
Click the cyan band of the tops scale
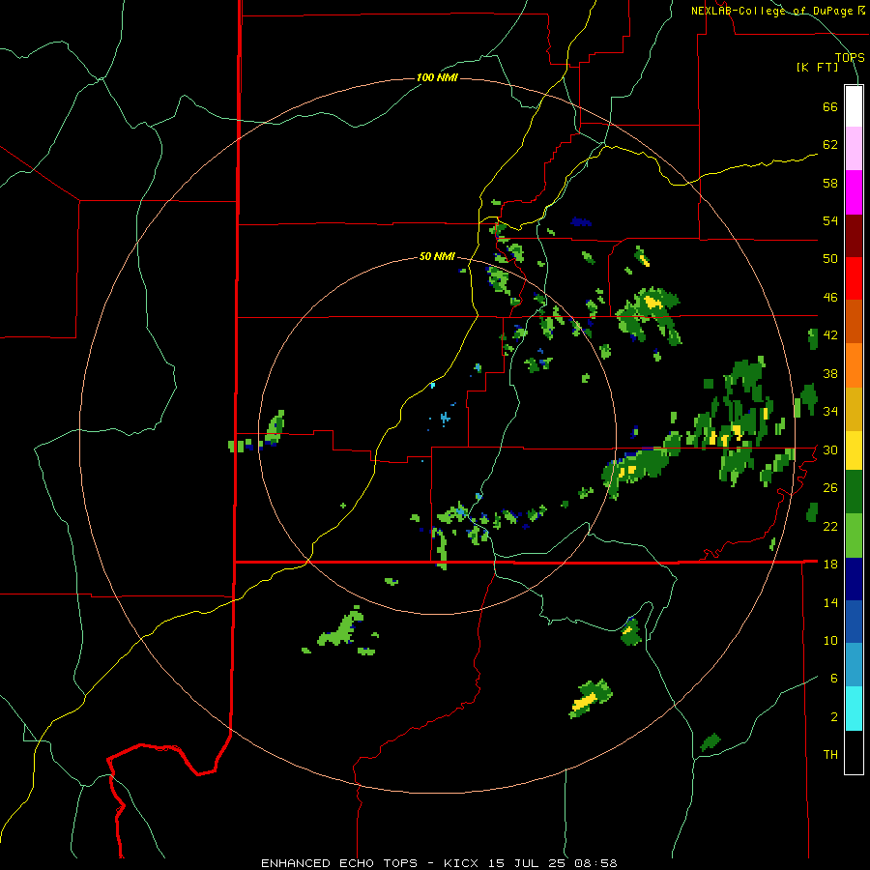[854, 710]
